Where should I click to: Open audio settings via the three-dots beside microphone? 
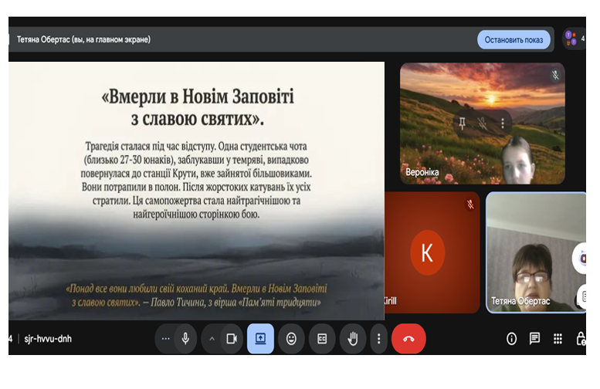(165, 338)
